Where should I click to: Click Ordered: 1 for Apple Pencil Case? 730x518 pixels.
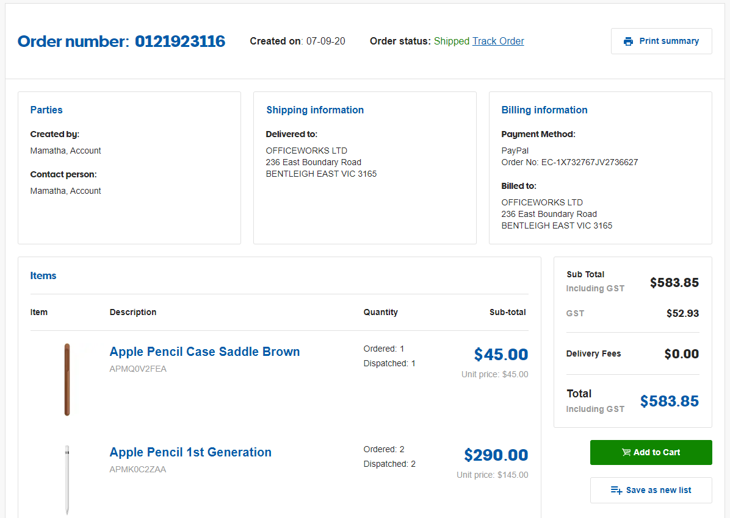click(384, 349)
